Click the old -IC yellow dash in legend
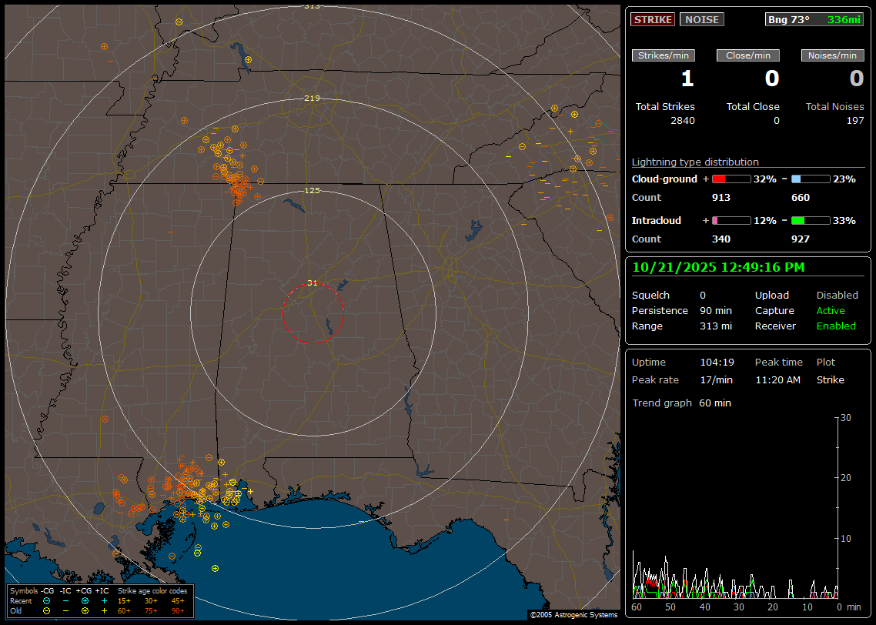Image resolution: width=876 pixels, height=625 pixels. 66,610
